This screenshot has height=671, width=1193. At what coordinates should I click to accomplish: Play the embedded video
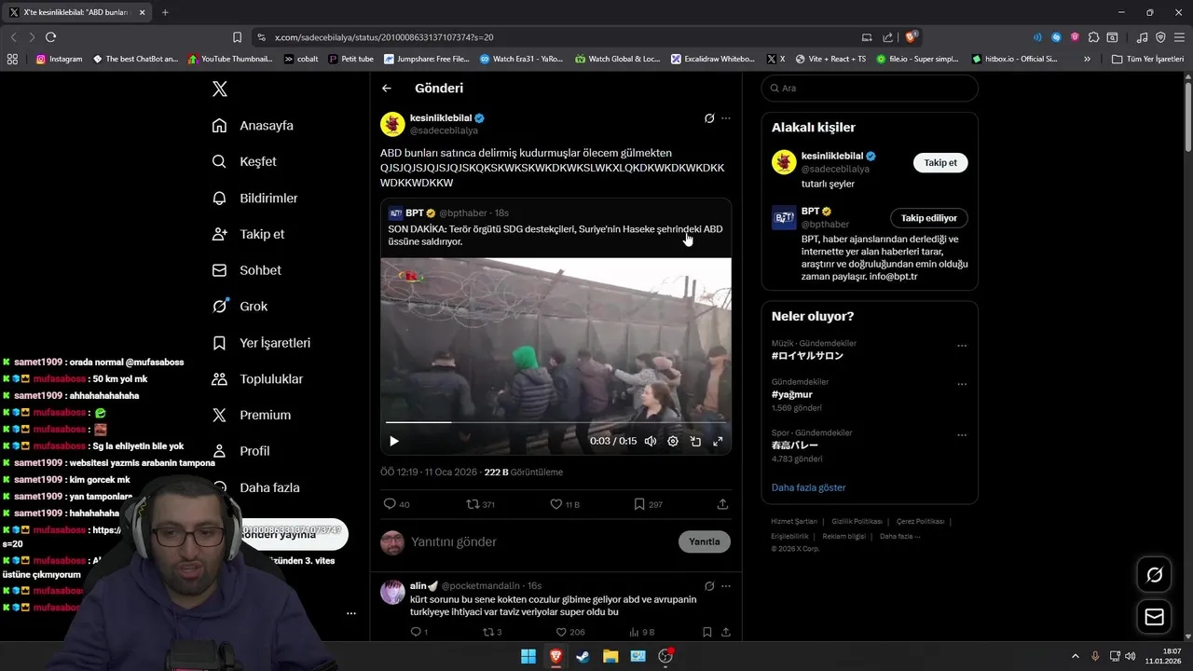394,441
